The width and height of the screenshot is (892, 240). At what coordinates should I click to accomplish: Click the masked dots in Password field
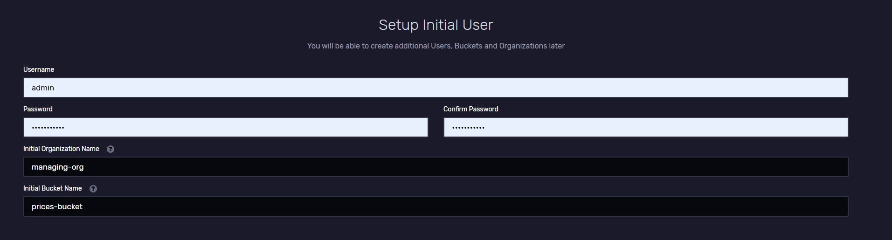click(48, 127)
